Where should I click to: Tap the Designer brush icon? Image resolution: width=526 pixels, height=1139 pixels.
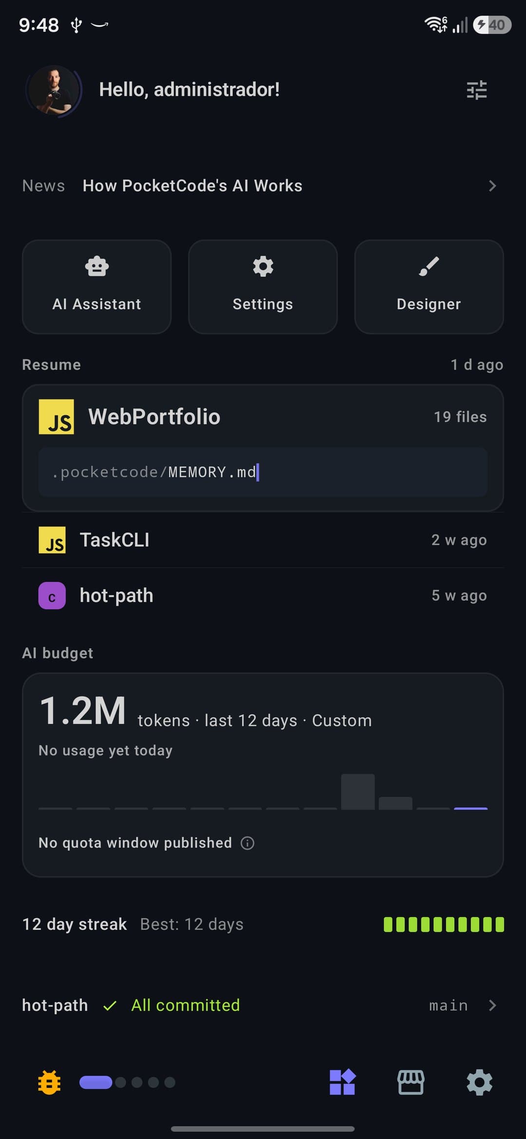pyautogui.click(x=429, y=266)
